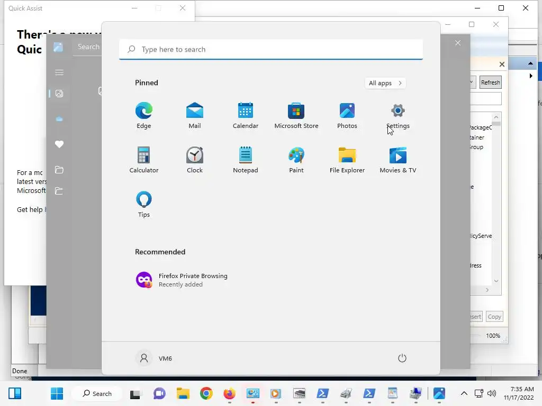Focus the Type here to search field
Image resolution: width=542 pixels, height=406 pixels.
(x=270, y=49)
